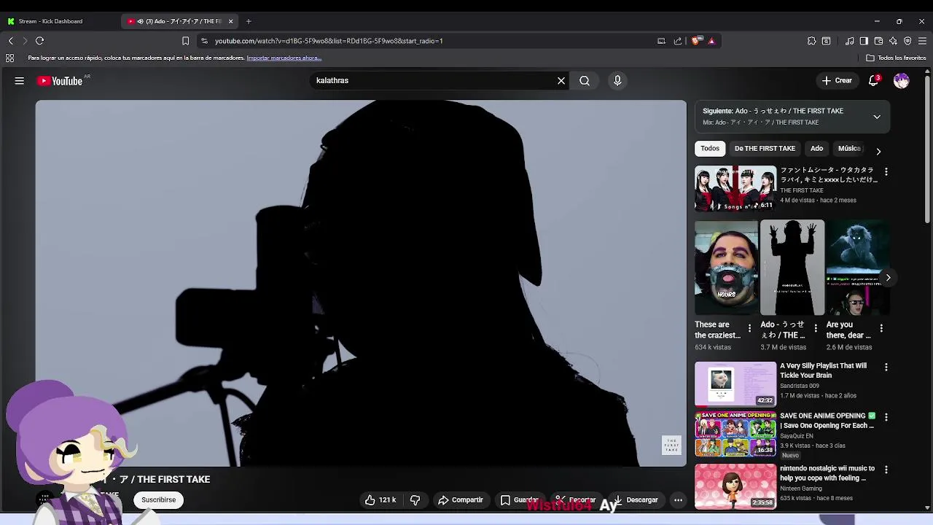Show more filter chips with right arrow
The image size is (933, 525).
878,151
